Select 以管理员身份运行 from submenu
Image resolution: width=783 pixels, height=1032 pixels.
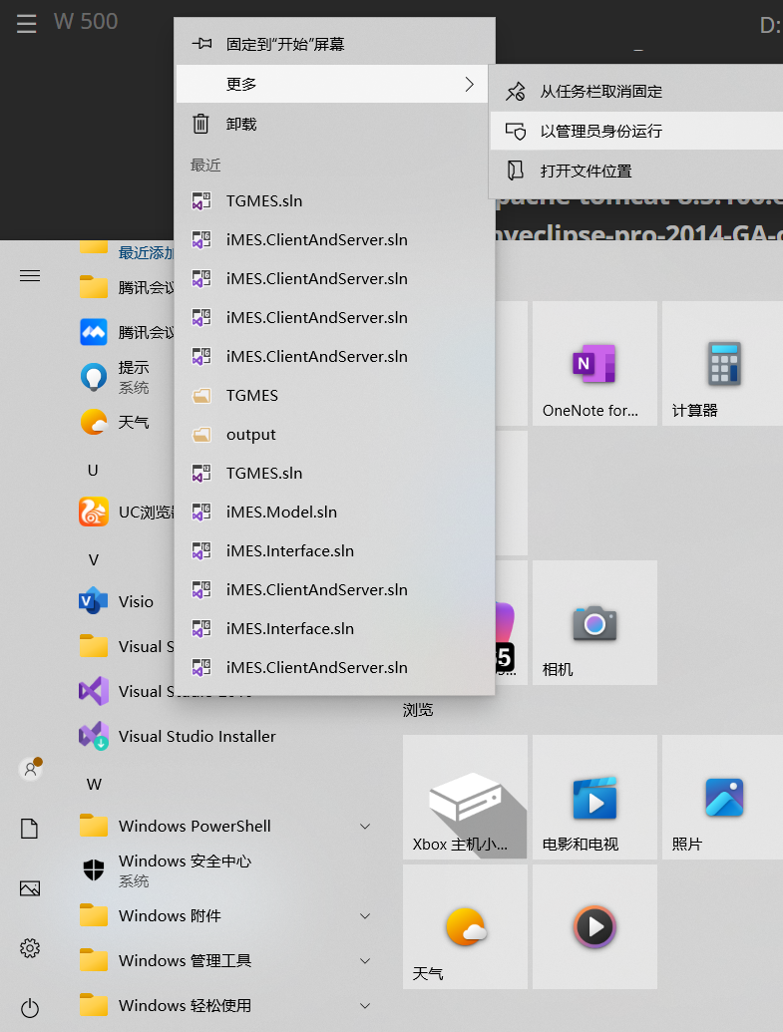tap(600, 132)
